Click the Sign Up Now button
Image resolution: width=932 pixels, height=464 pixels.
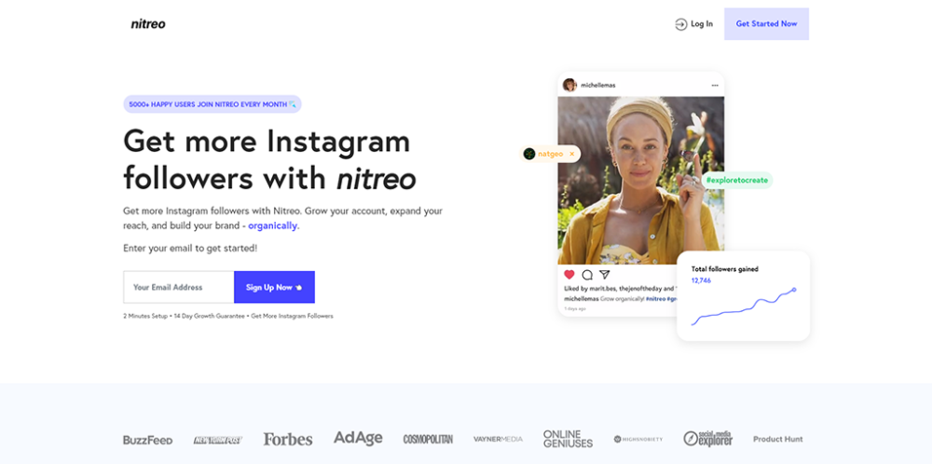pyautogui.click(x=274, y=287)
